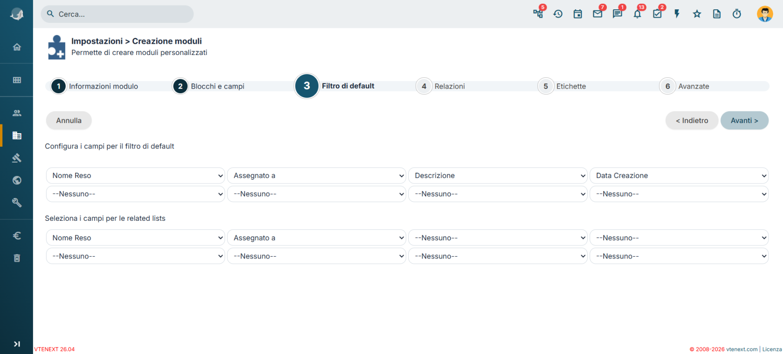
Task: Go to step 4 Relazioni
Action: (441, 86)
